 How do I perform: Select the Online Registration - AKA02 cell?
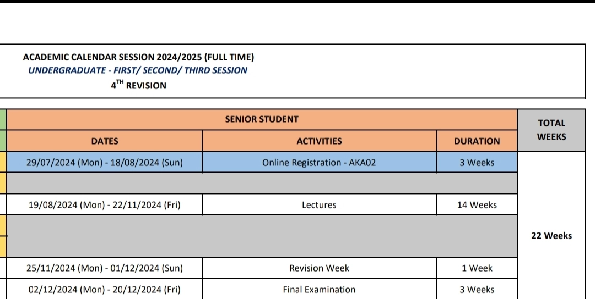coord(319,162)
